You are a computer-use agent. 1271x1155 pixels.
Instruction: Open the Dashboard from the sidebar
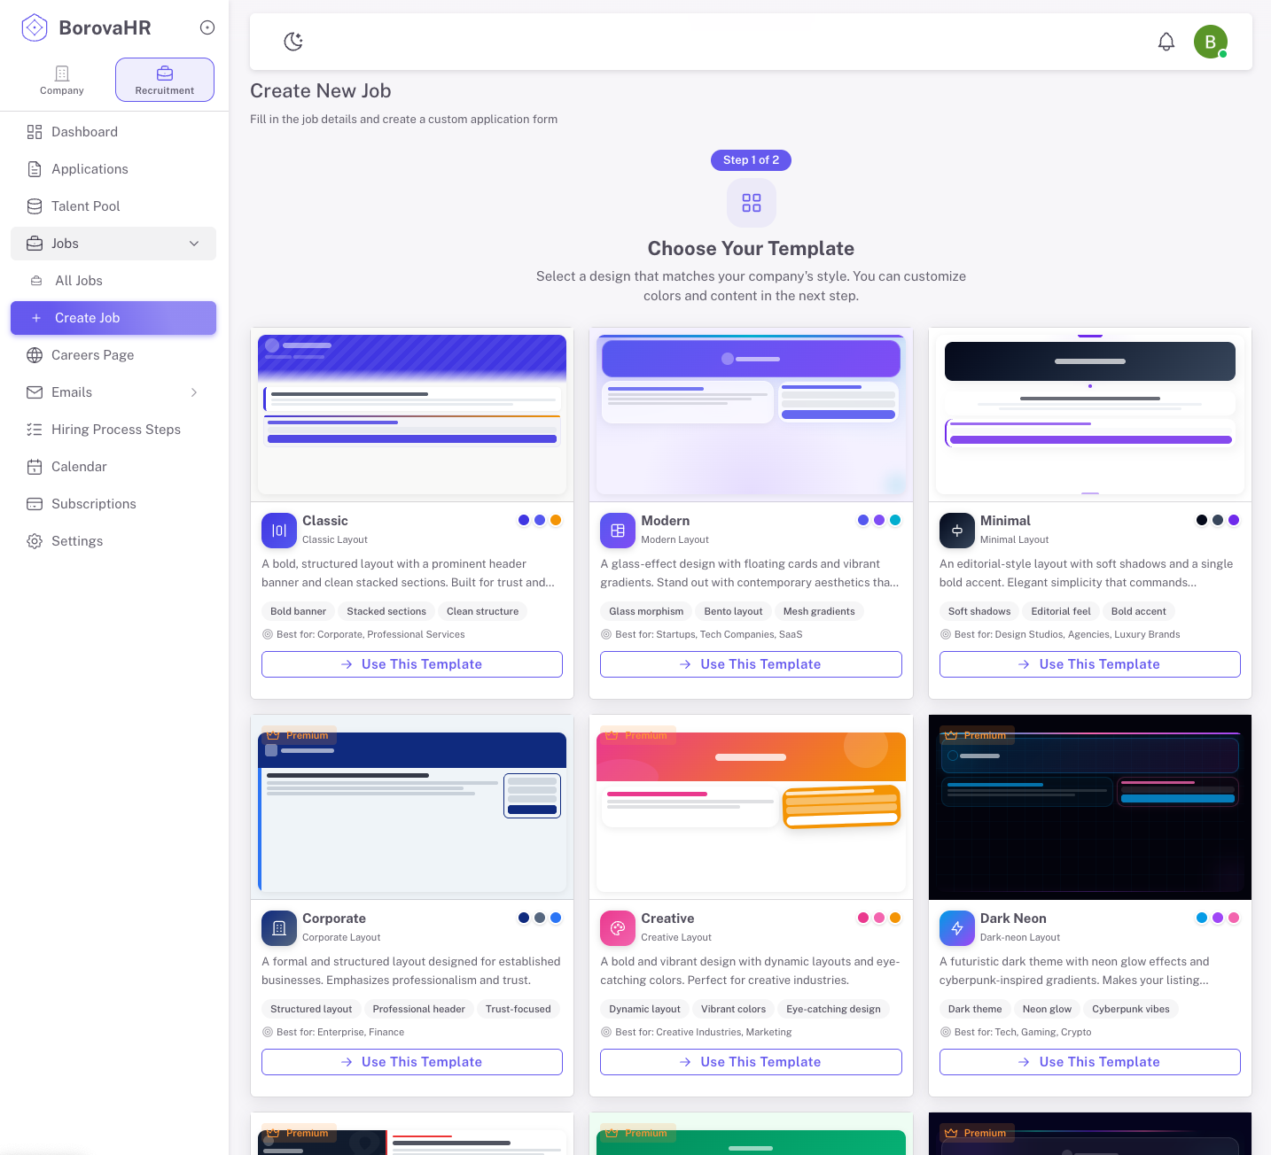pos(84,131)
